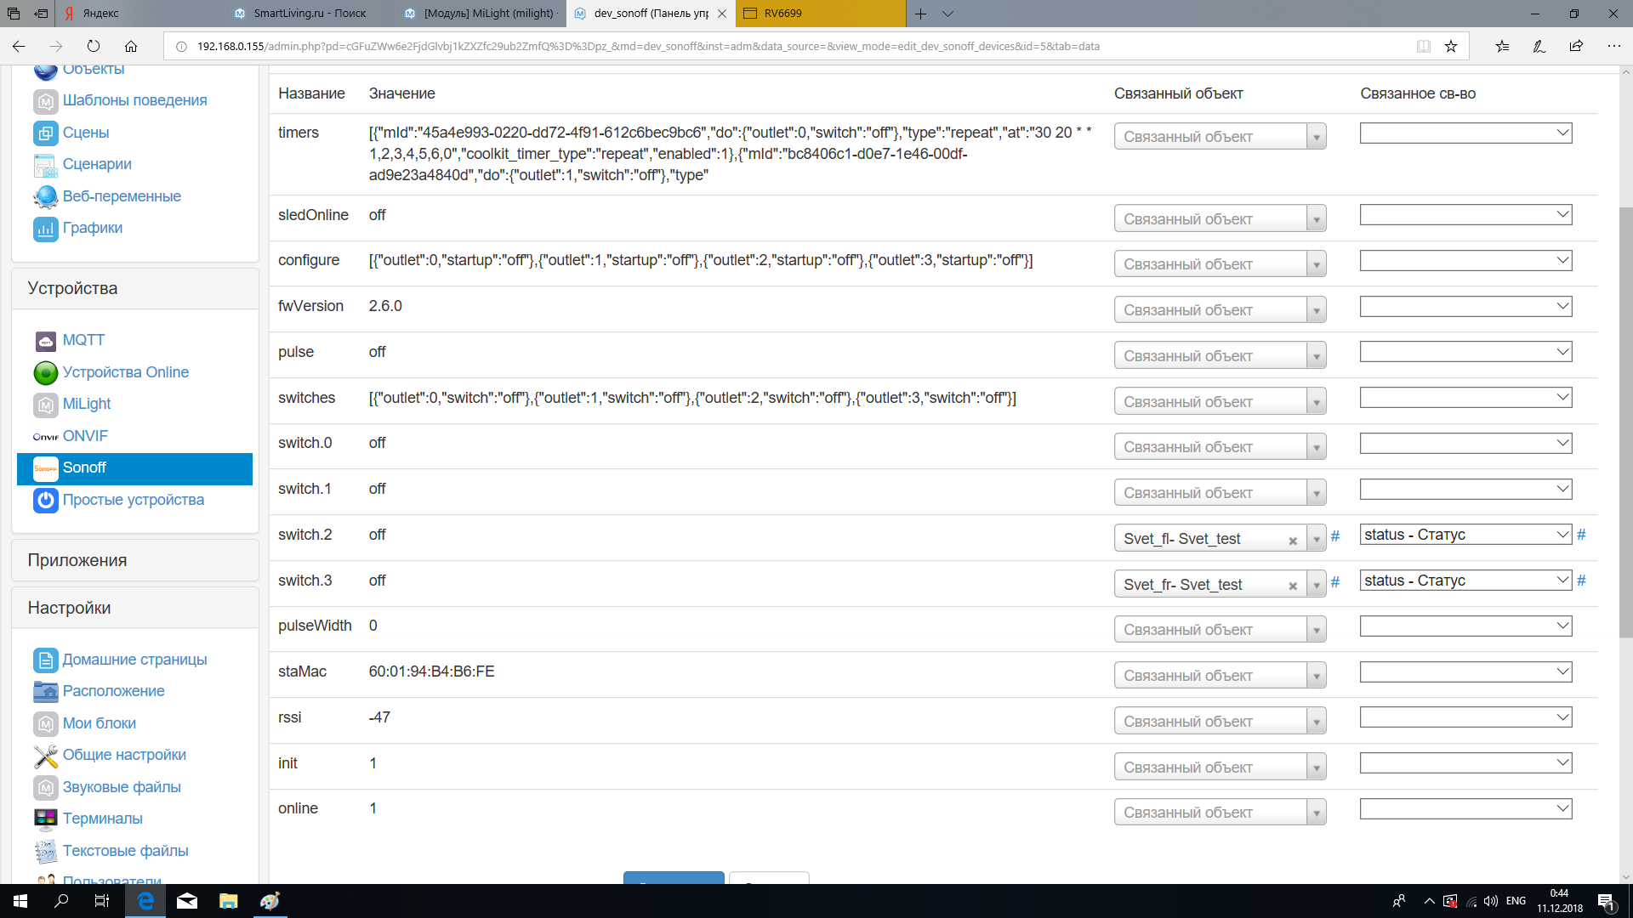
Task: Open the green Устройства Online icon
Action: click(x=45, y=372)
